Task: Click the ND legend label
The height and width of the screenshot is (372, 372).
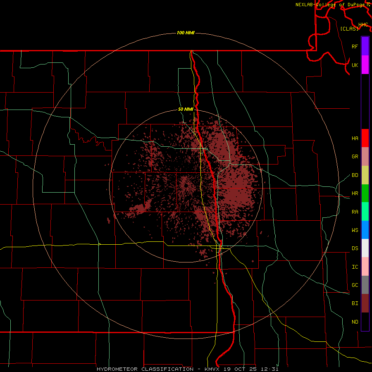Action: [x=355, y=322]
